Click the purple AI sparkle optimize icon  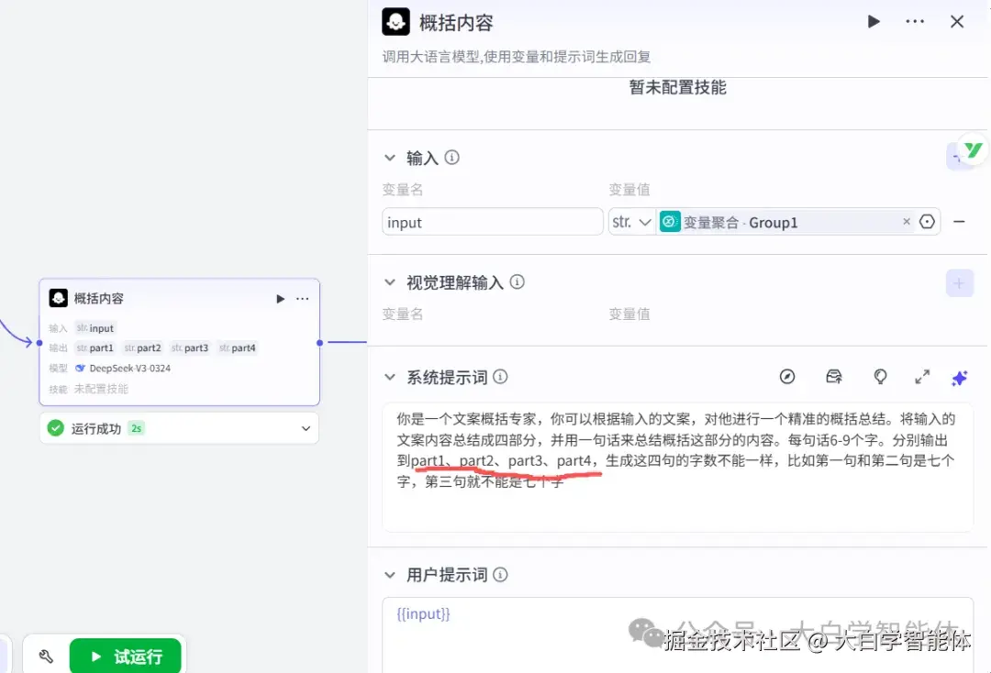pos(959,377)
